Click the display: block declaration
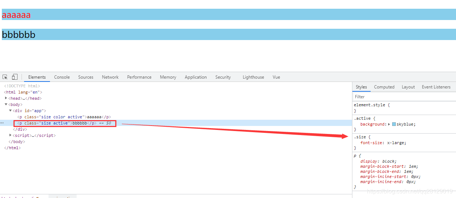Viewport: 456px width, 198px height. click(x=378, y=161)
